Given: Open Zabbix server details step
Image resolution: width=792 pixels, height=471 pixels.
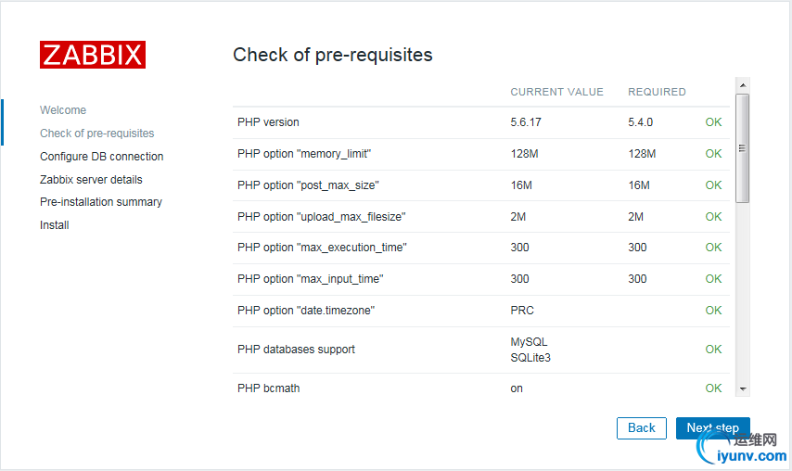Looking at the screenshot, I should tap(91, 180).
